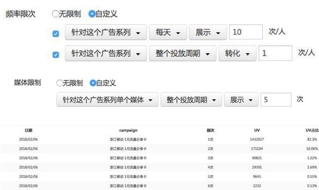Click the date in the 1次 row
Screen dimensions: 319x190
[x=28, y=139]
